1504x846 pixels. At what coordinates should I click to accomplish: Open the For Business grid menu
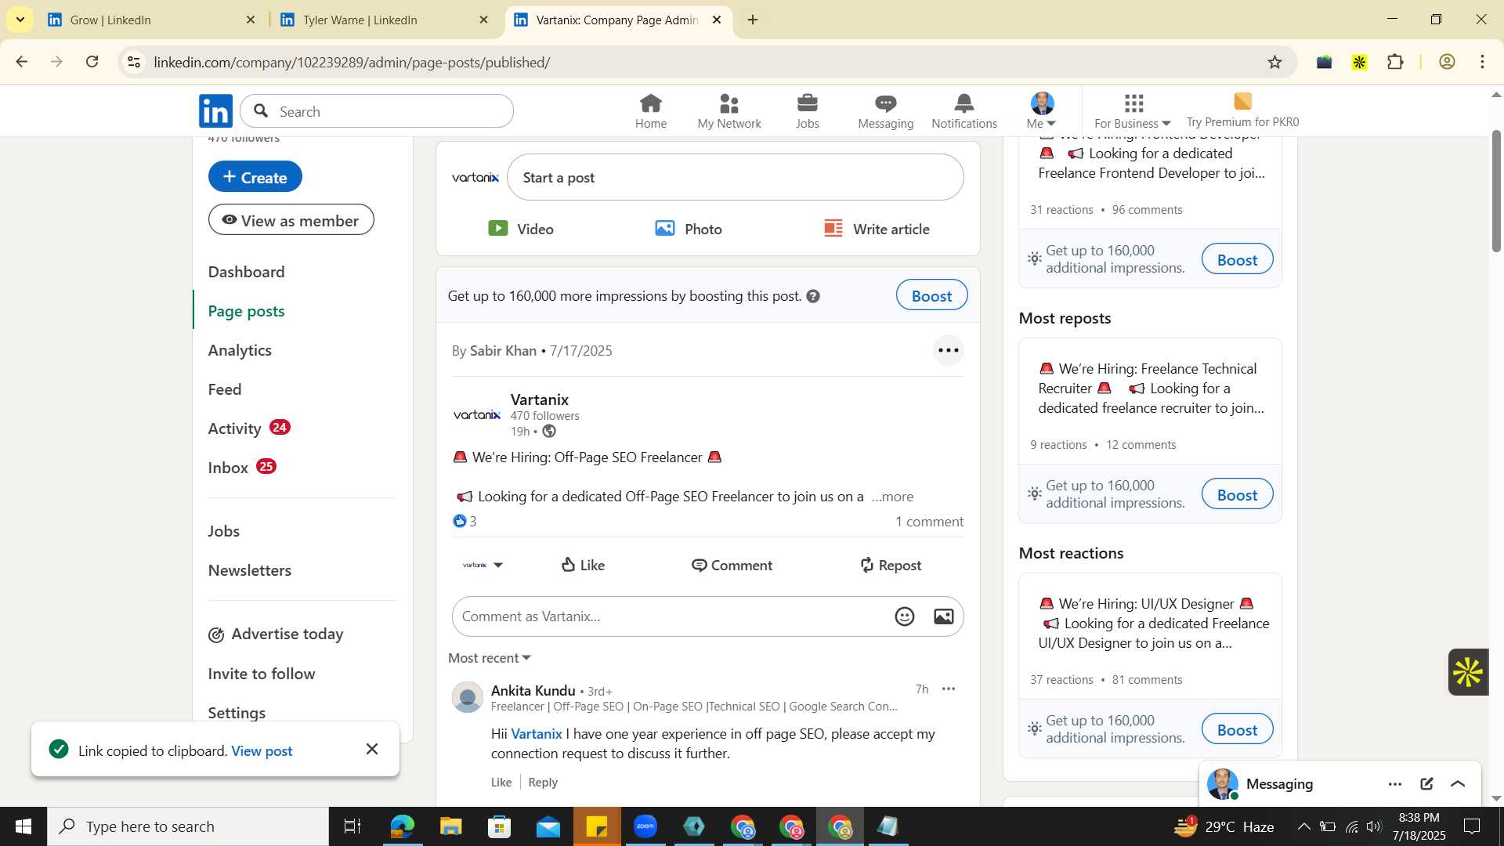click(x=1132, y=111)
